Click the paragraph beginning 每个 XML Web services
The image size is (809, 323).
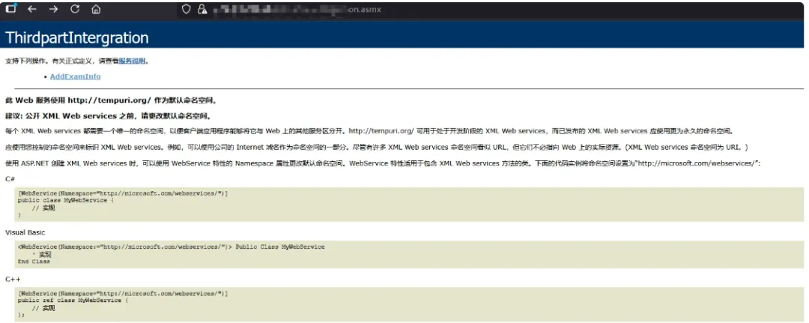369,131
